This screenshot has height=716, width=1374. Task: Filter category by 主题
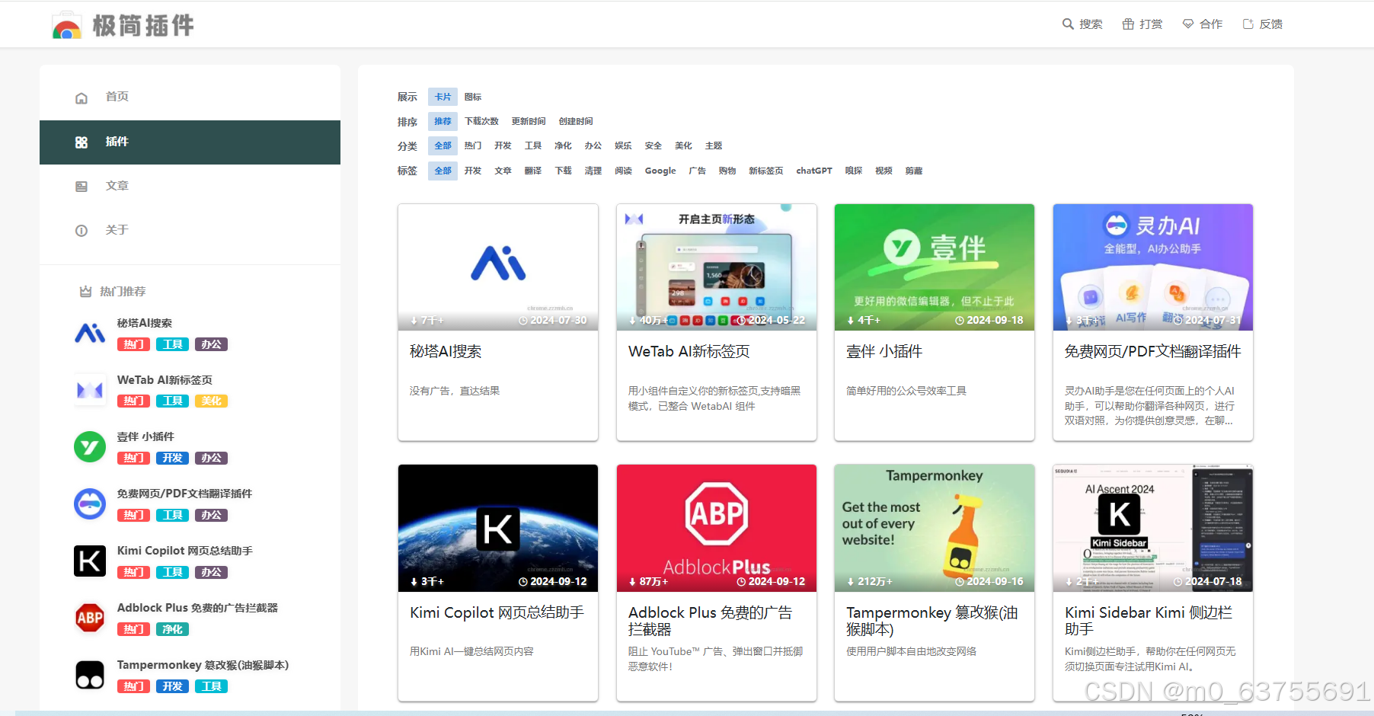click(714, 145)
